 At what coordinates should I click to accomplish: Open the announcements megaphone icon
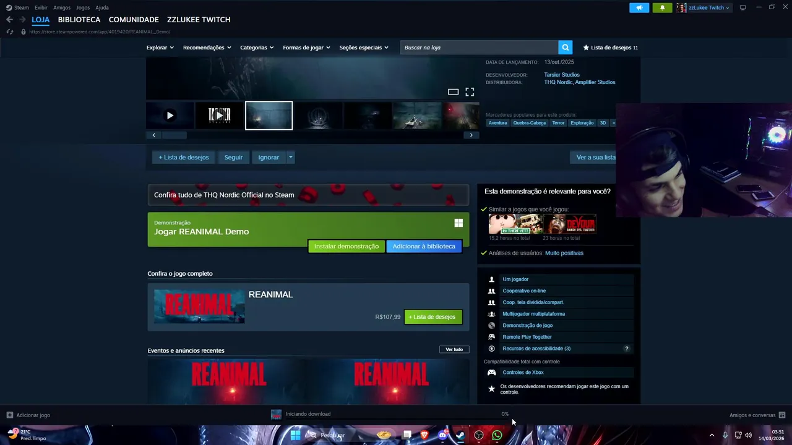pos(639,8)
